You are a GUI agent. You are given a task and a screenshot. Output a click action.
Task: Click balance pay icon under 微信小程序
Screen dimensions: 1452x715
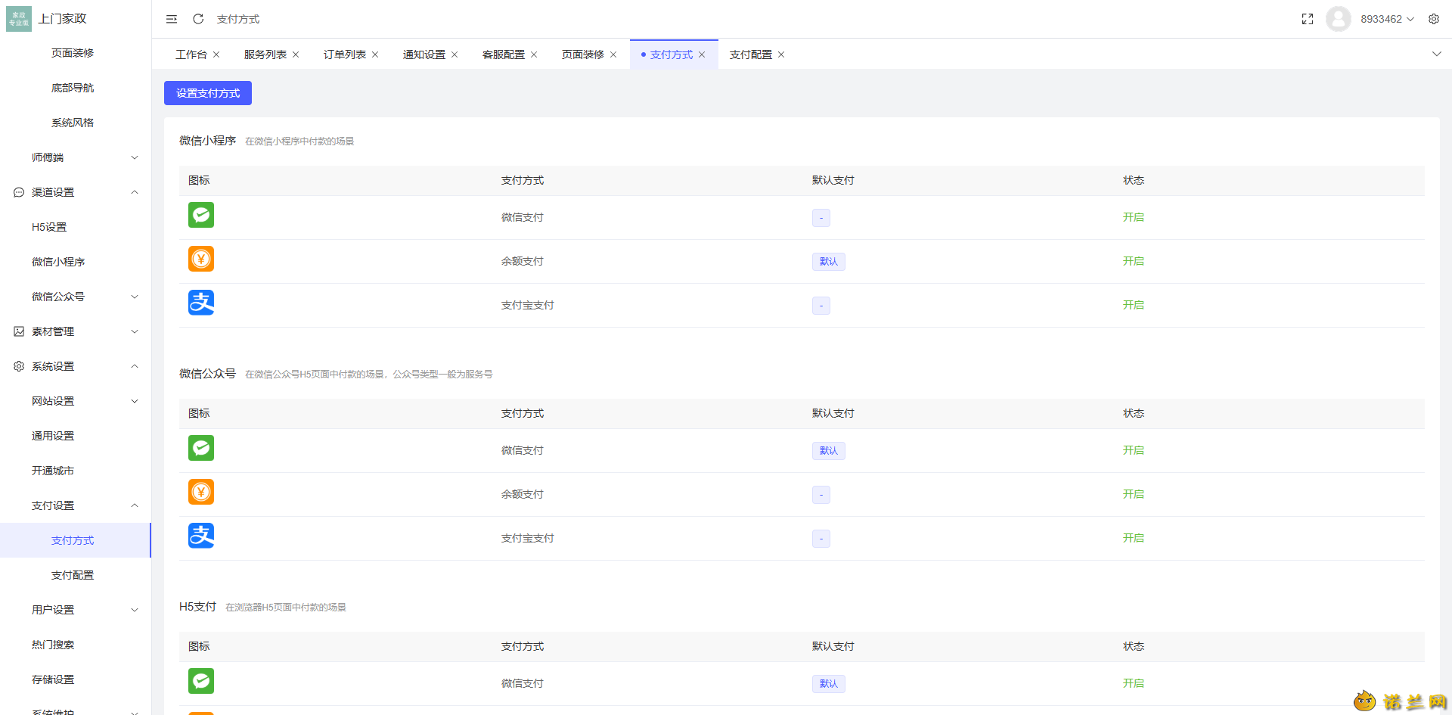201,259
